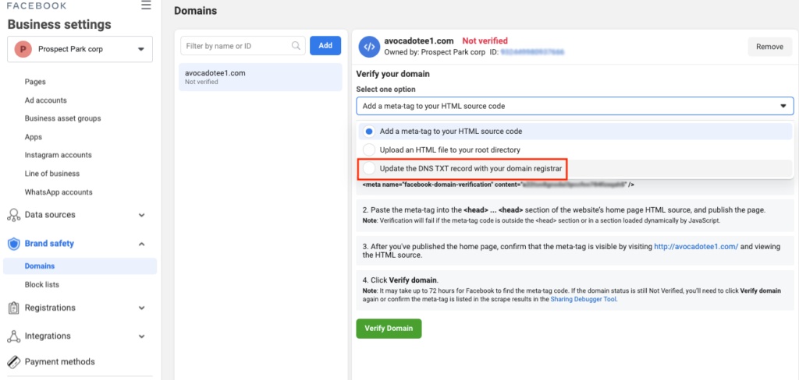This screenshot has height=380, width=799.
Task: Expand the Data sources section
Action: (x=142, y=215)
